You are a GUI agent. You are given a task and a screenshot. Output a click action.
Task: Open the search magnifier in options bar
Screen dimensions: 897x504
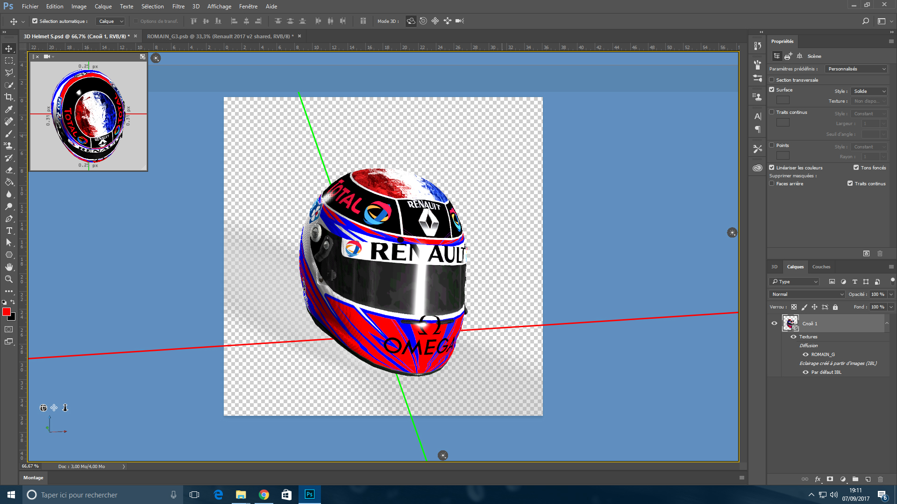click(x=865, y=21)
